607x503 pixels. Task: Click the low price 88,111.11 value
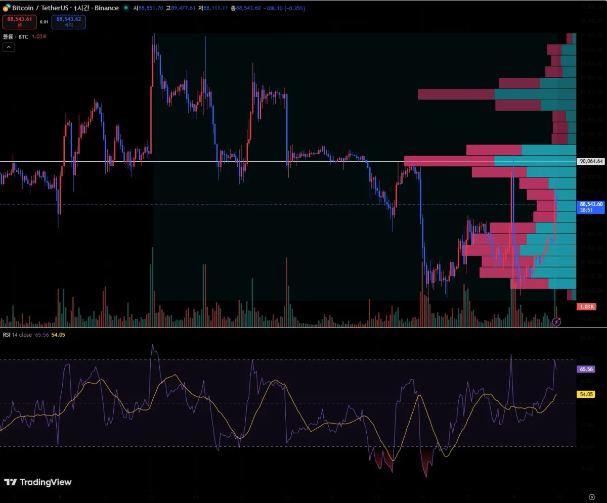coord(215,8)
